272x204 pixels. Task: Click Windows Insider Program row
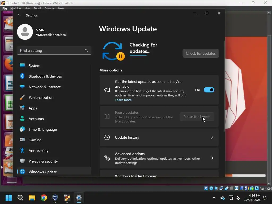(159, 173)
